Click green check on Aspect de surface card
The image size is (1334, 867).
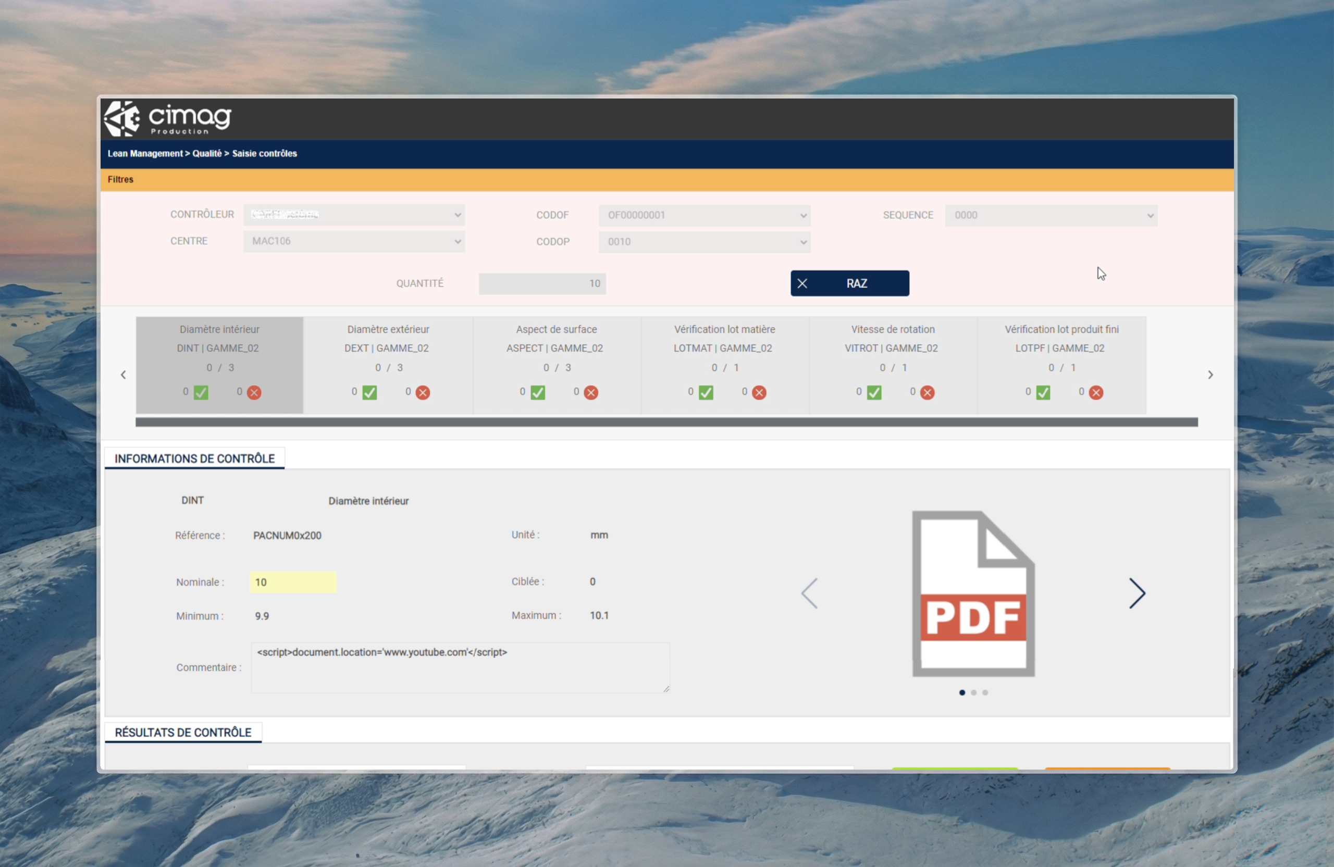(538, 393)
